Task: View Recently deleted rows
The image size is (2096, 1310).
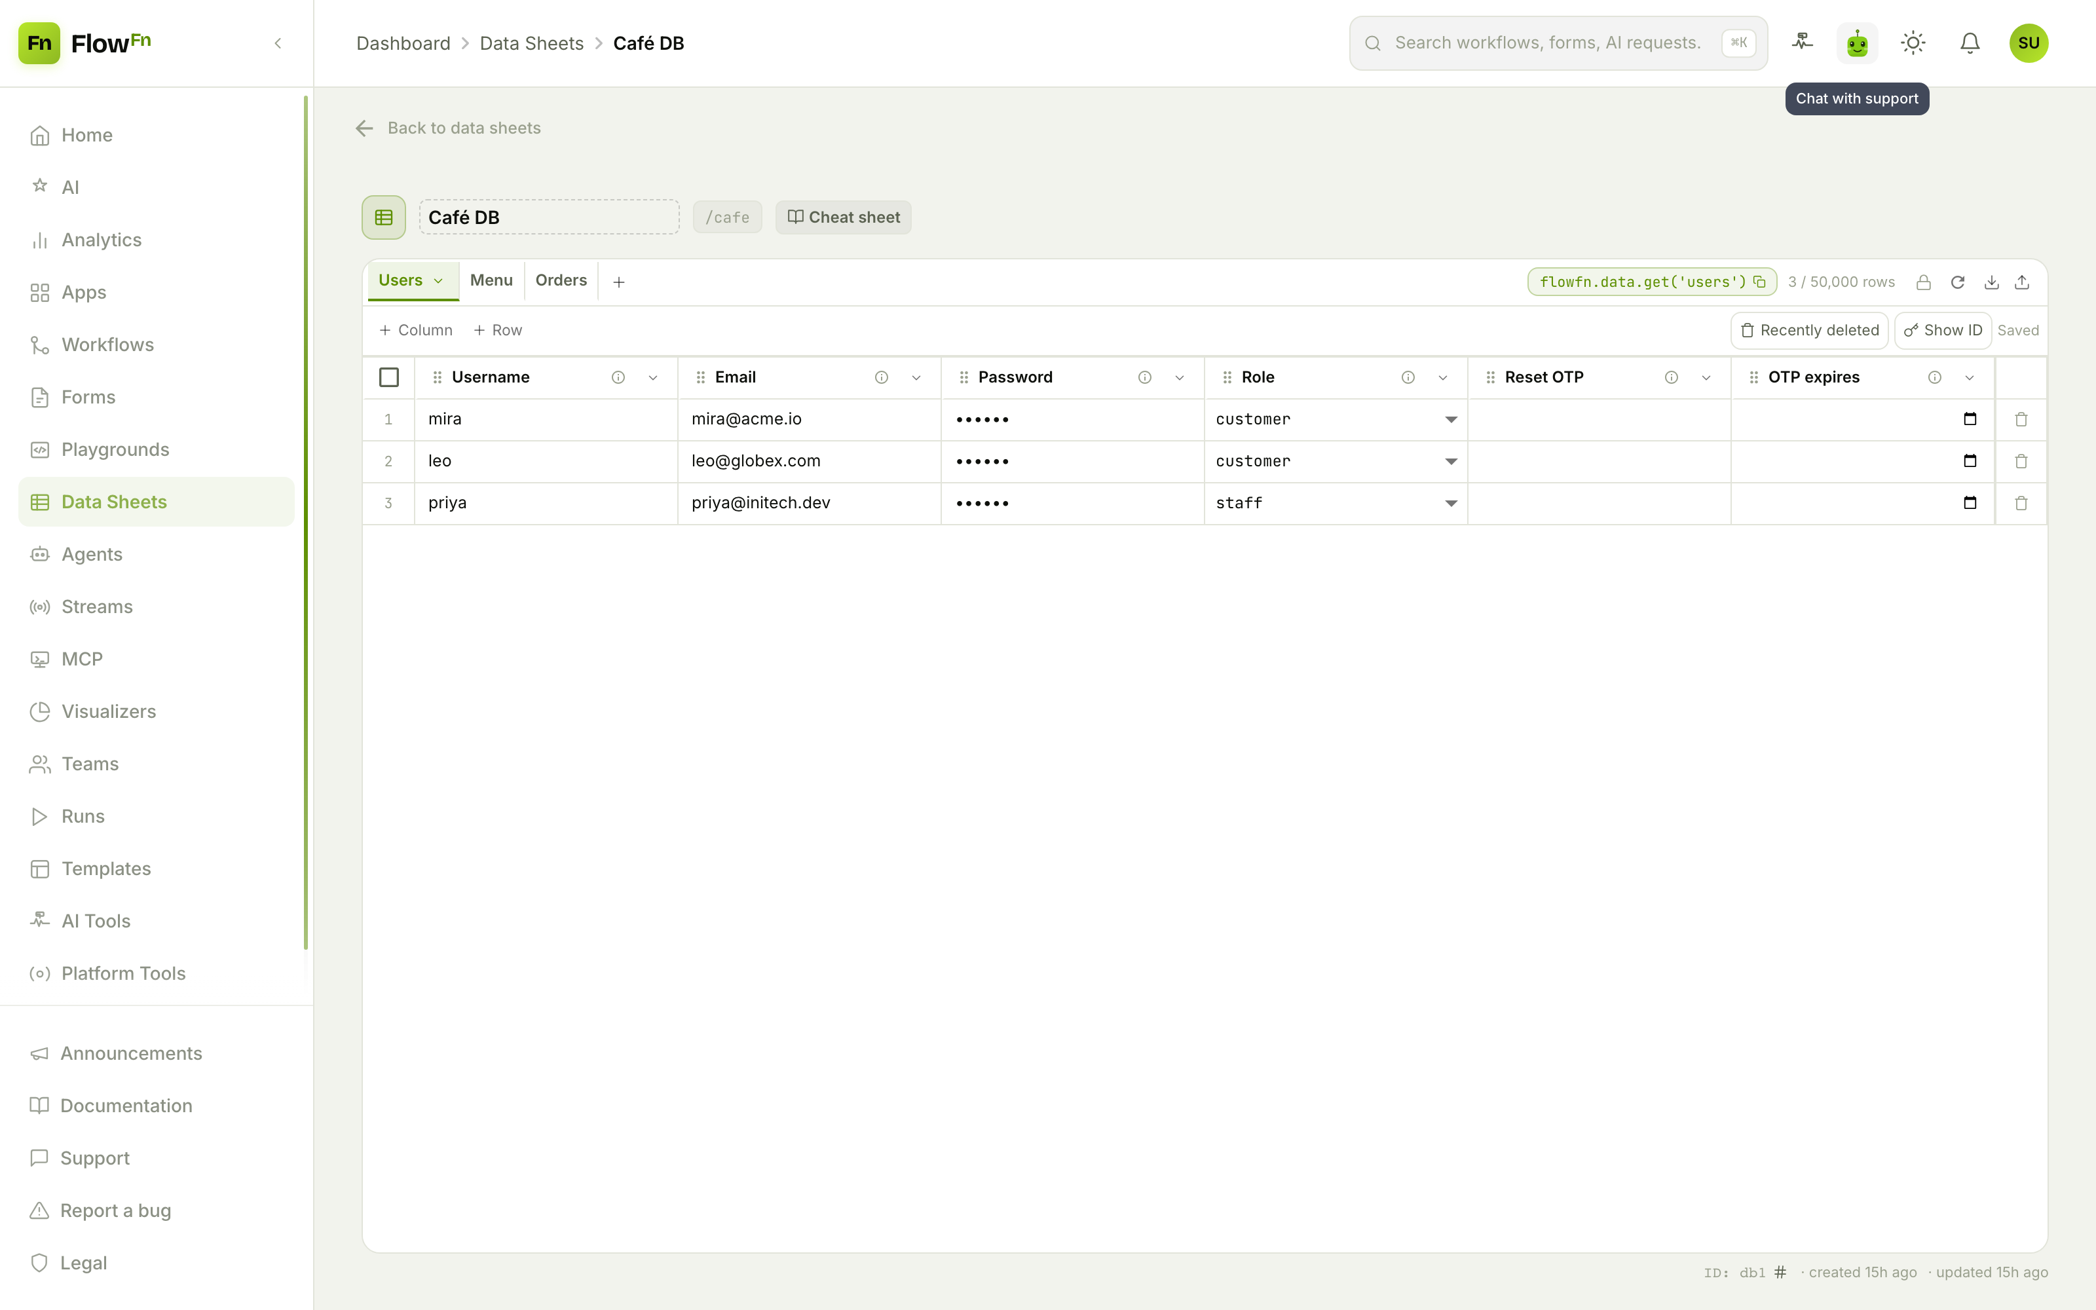Action: 1809,330
